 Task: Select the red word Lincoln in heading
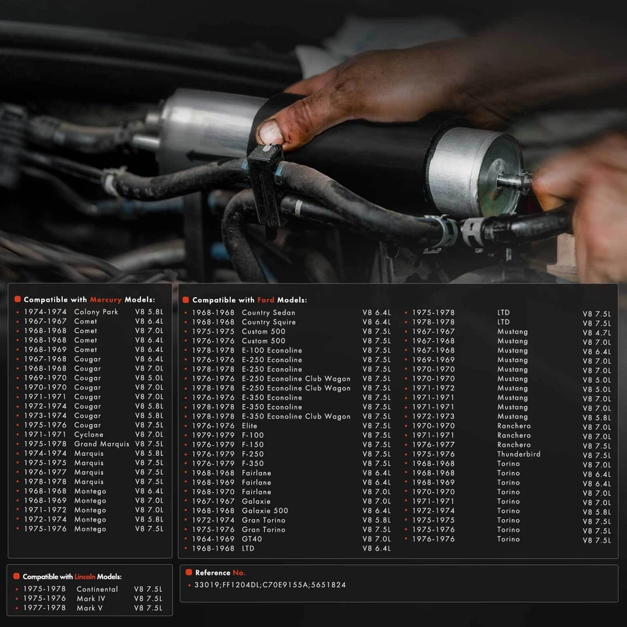85,577
